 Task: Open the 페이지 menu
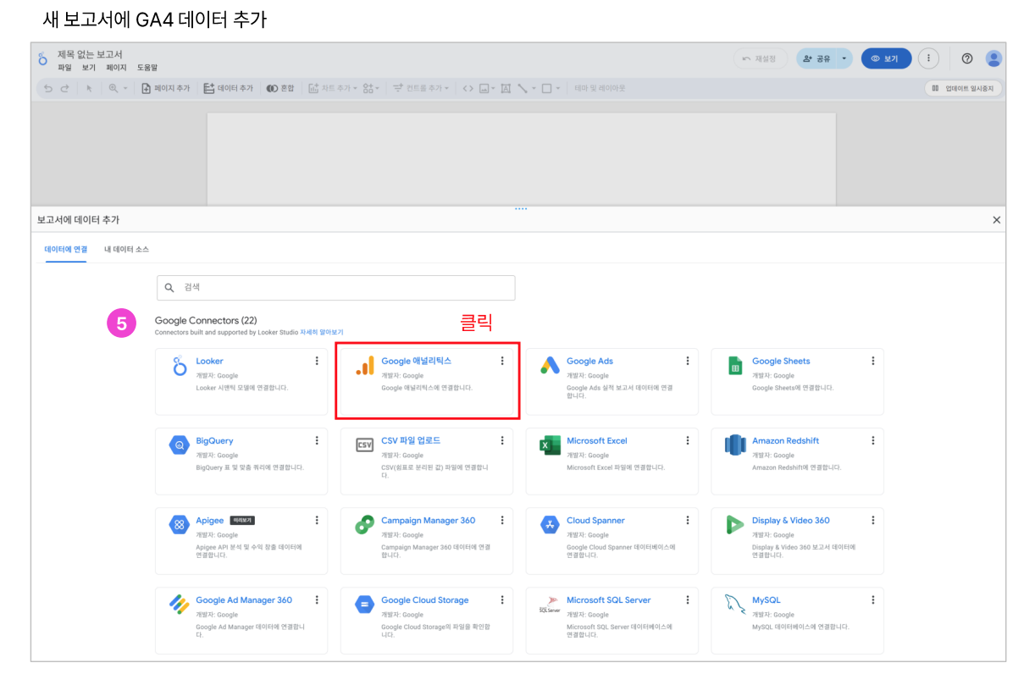116,68
